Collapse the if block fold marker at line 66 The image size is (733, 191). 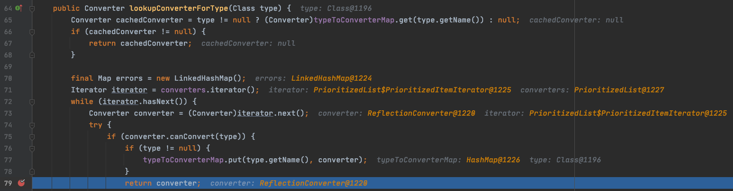pyautogui.click(x=32, y=32)
